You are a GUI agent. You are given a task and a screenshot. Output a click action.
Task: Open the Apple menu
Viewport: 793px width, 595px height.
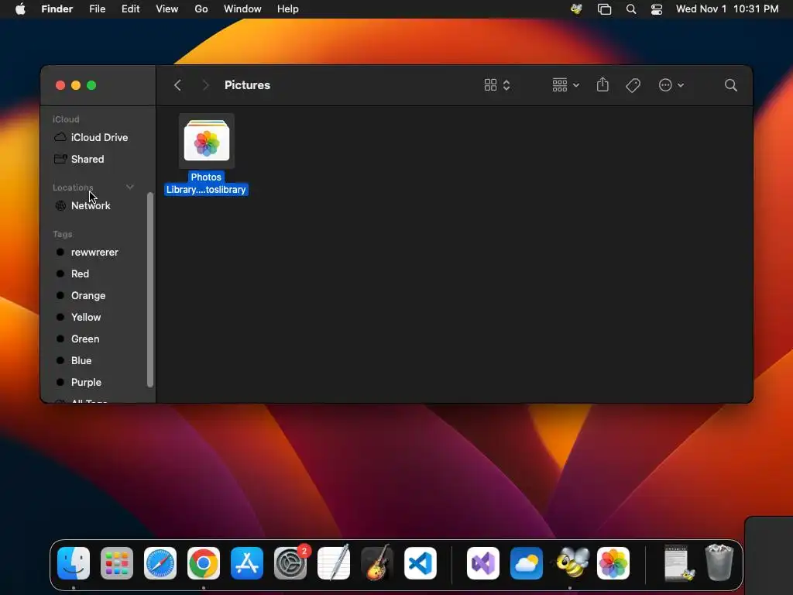coord(20,9)
